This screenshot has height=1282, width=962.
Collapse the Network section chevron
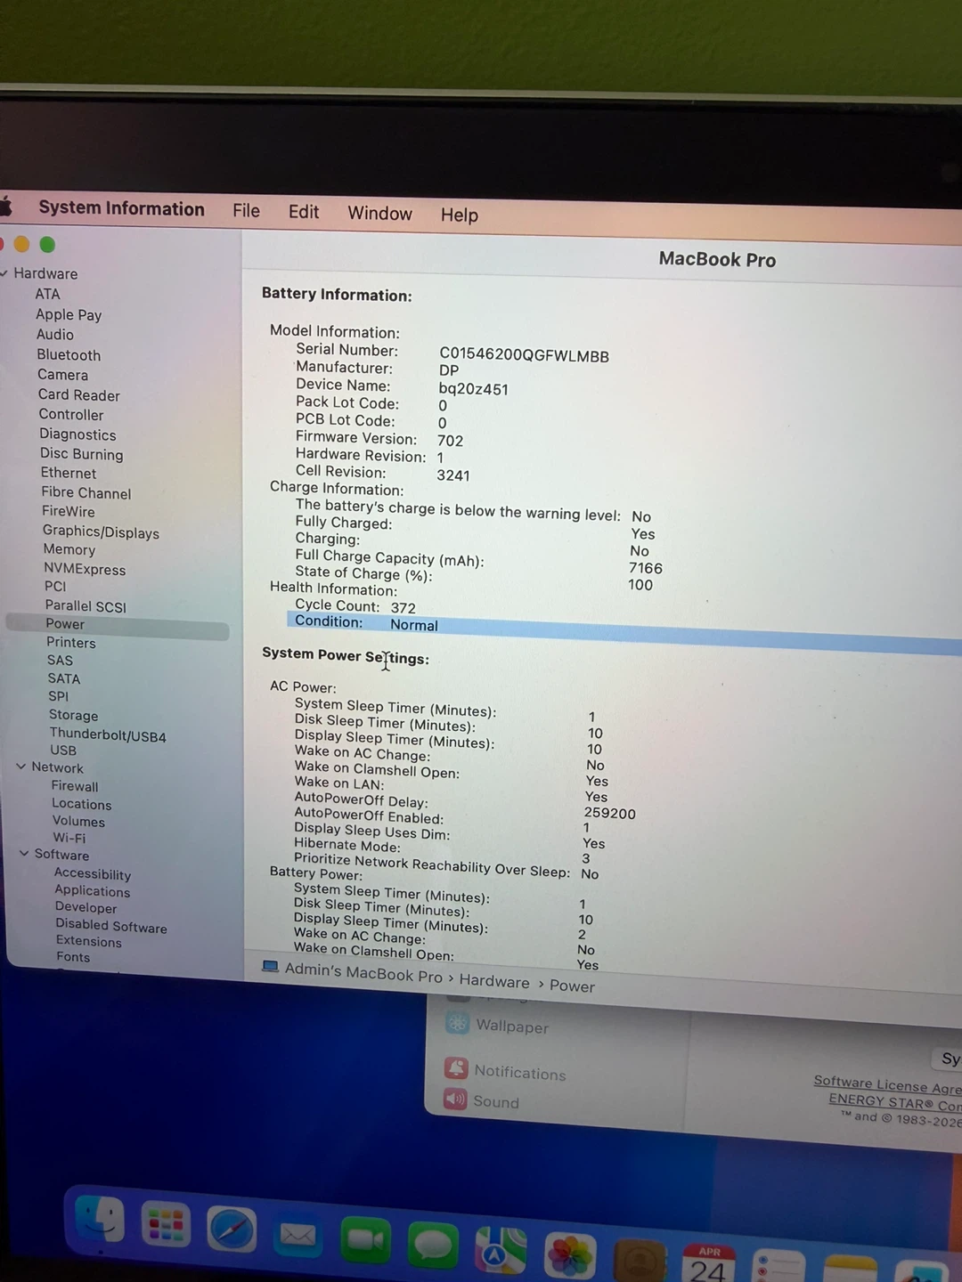pyautogui.click(x=21, y=767)
